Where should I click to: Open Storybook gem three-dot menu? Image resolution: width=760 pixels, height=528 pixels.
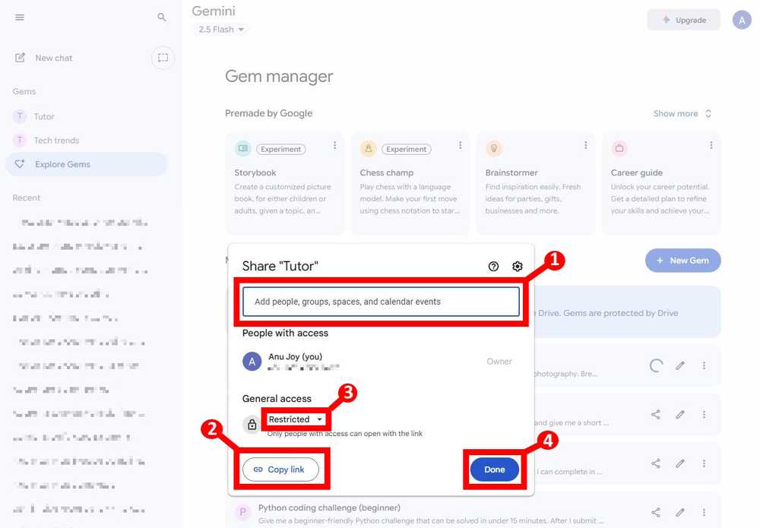coord(334,145)
